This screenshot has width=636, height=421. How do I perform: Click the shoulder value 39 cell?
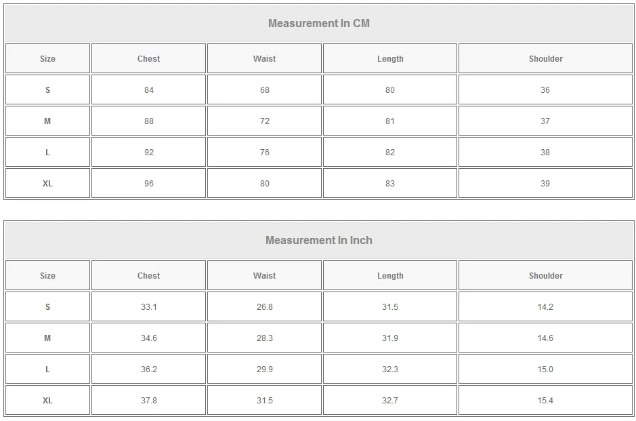pyautogui.click(x=545, y=184)
